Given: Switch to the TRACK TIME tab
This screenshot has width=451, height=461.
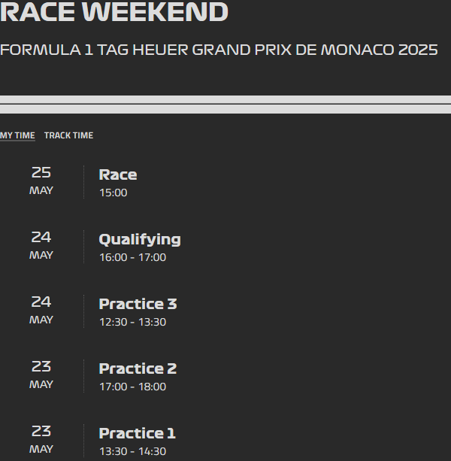Looking at the screenshot, I should [68, 135].
